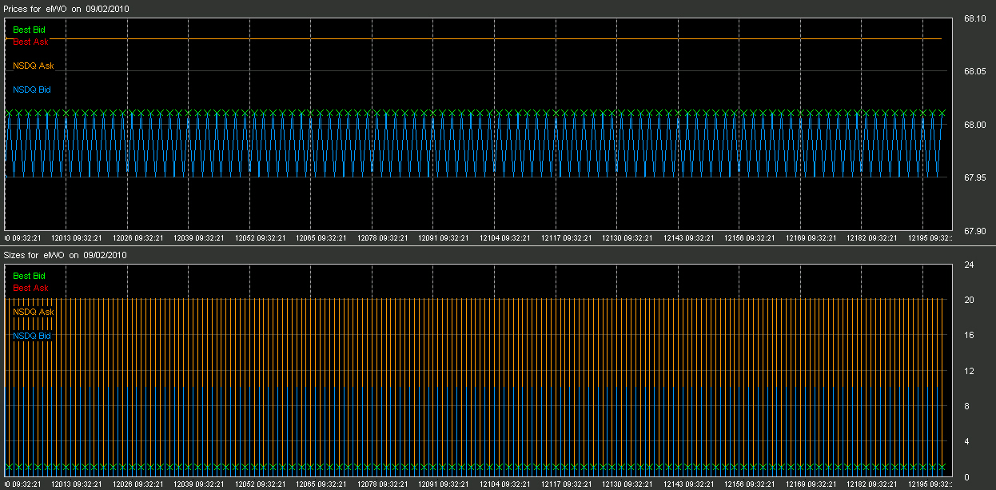Click '12052 09:32:21' tick in Prices chart
The image size is (996, 490).
tap(261, 237)
